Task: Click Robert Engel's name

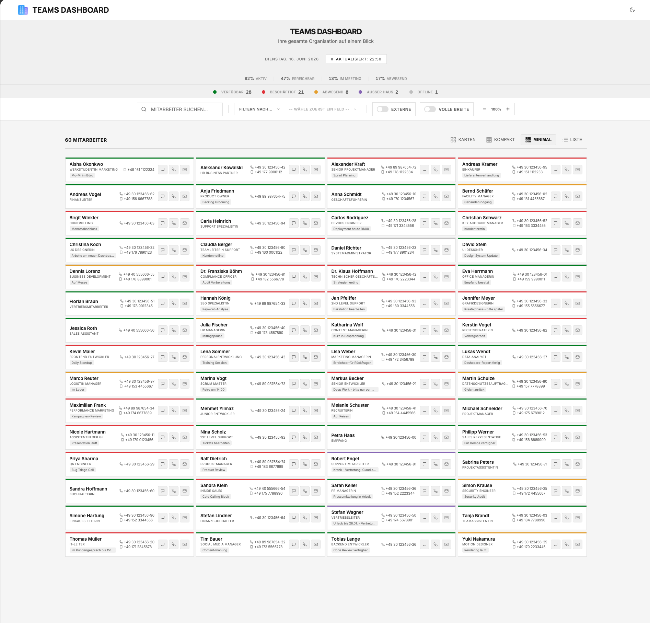Action: (345, 459)
